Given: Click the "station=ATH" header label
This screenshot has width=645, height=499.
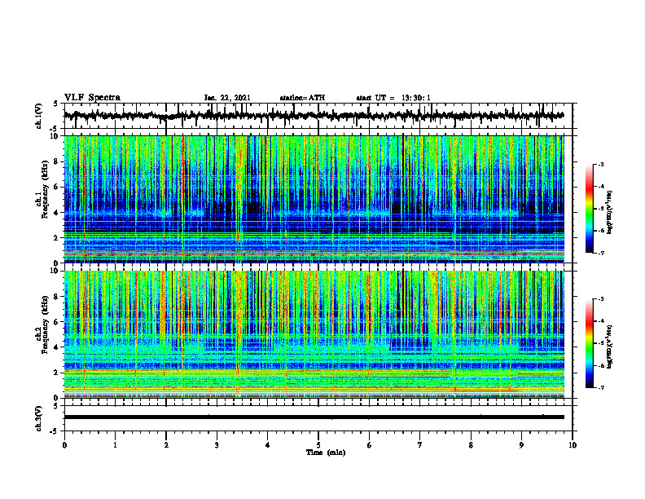Looking at the screenshot, I should (302, 98).
